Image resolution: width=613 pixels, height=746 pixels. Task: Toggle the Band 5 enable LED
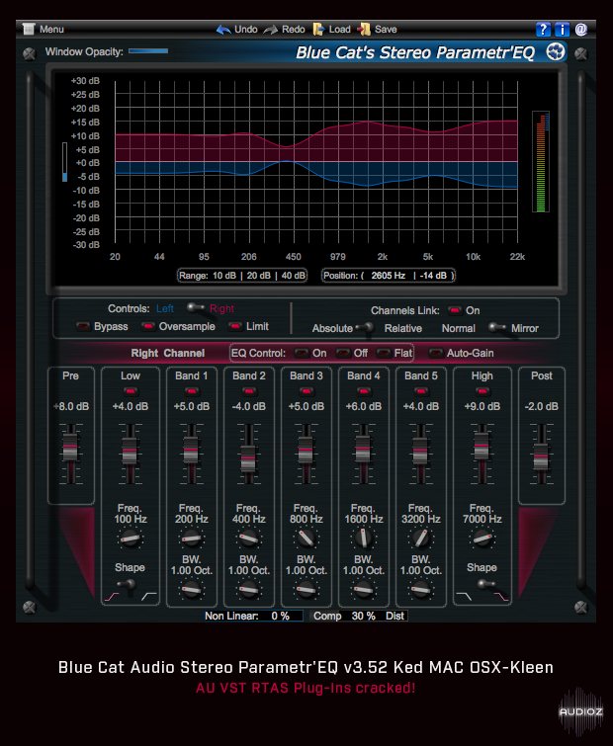421,391
